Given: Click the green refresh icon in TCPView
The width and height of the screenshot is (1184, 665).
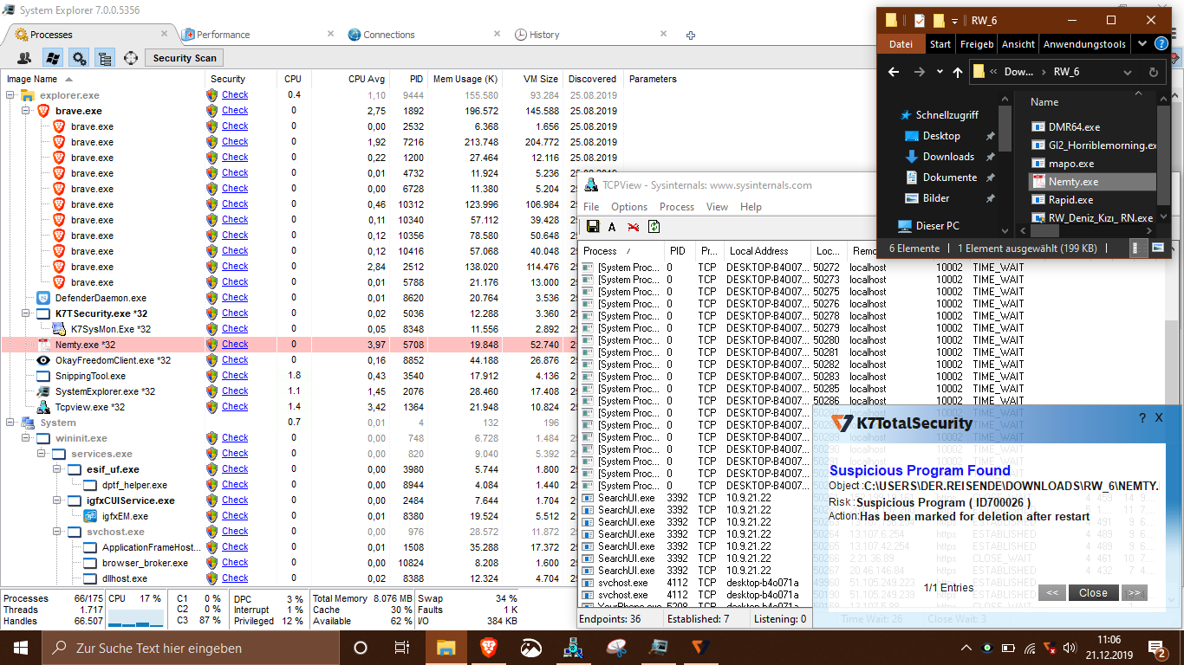Looking at the screenshot, I should tap(654, 227).
